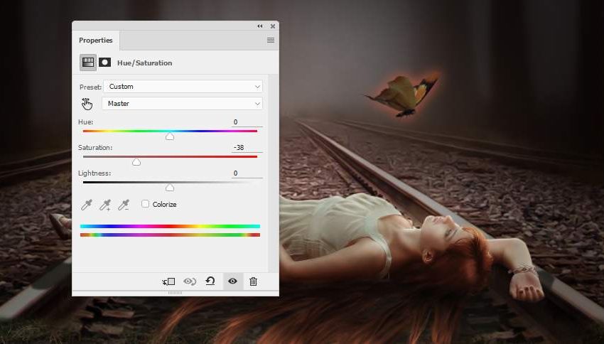Viewport: 604px width, 344px height.
Task: Click the Hue/Saturation adjustment icon
Action: [x=88, y=63]
